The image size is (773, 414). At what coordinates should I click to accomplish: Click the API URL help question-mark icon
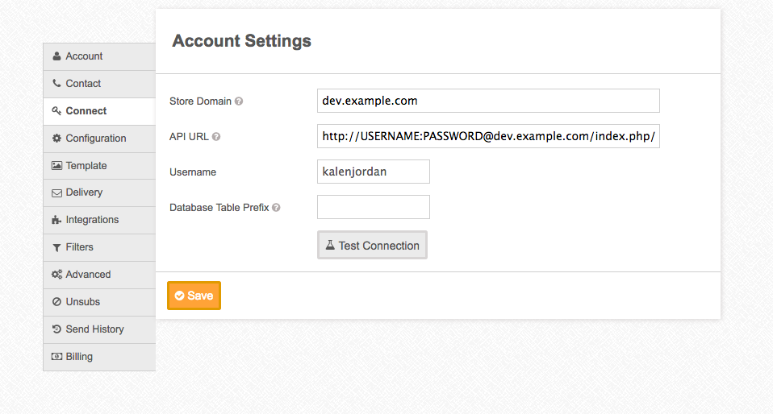pyautogui.click(x=216, y=137)
